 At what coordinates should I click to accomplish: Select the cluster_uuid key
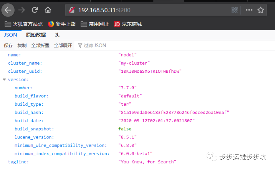[25, 71]
